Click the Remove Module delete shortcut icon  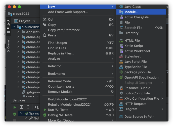pos(112,92)
